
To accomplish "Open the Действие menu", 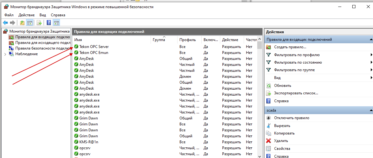I will [26, 15].
